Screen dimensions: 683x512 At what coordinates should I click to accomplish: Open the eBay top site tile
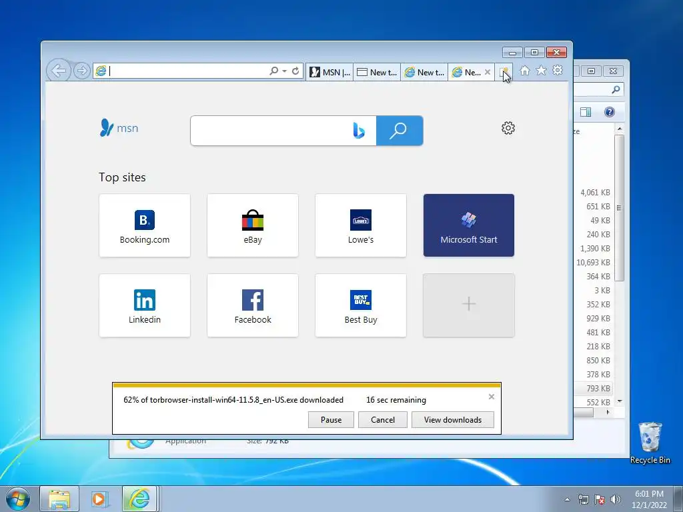point(253,225)
